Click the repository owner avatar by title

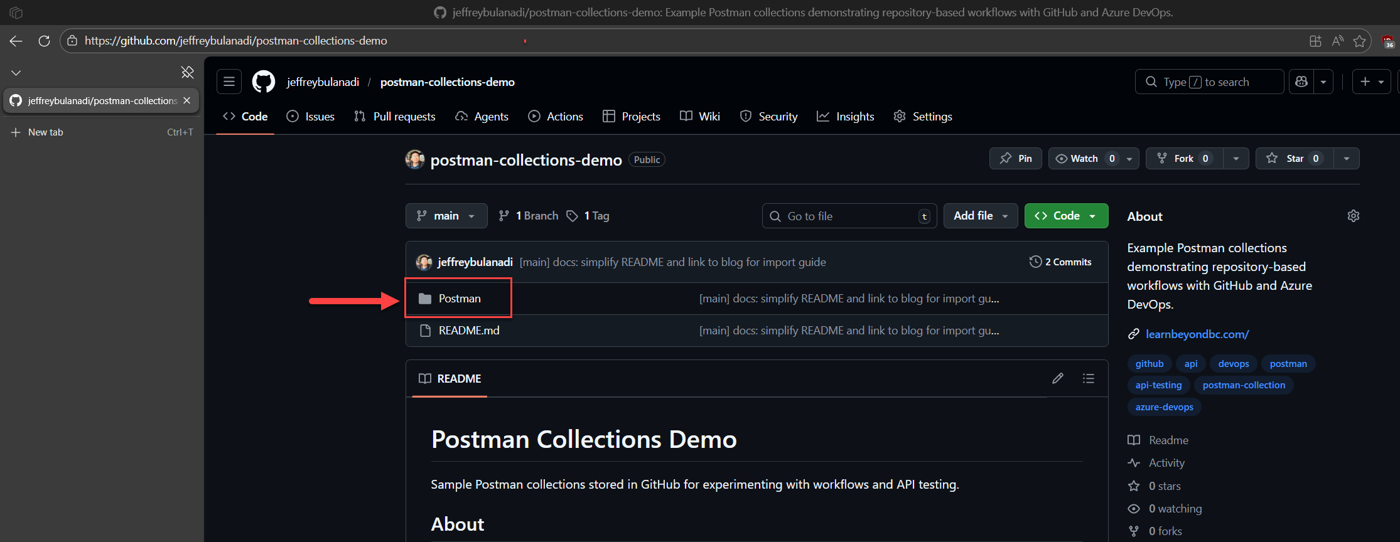(415, 160)
